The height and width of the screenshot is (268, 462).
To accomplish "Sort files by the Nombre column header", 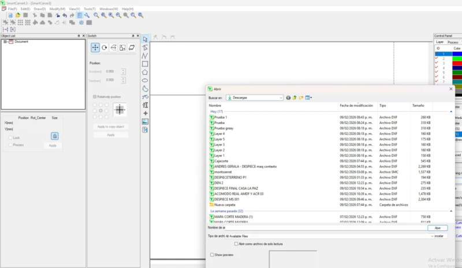I will 273,105.
